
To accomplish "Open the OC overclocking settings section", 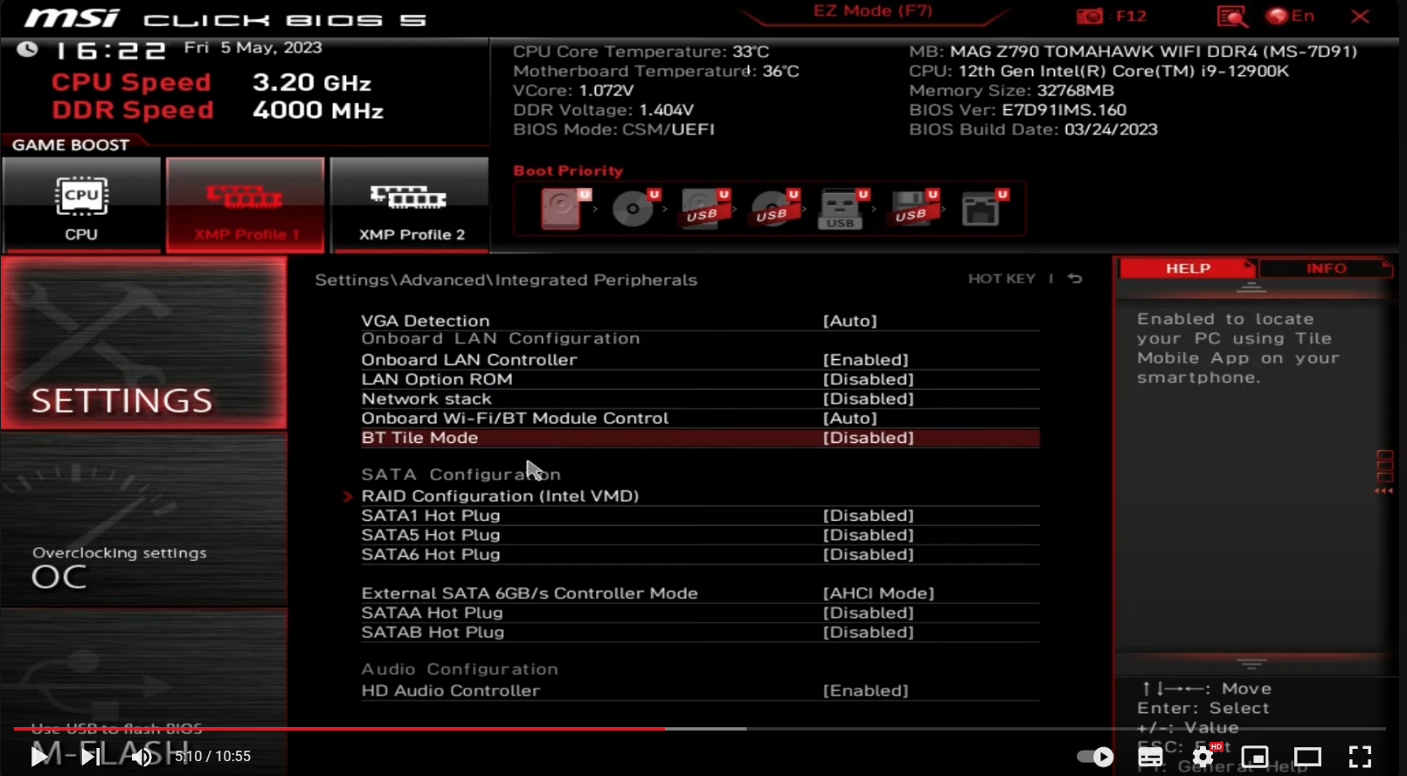I will (144, 520).
